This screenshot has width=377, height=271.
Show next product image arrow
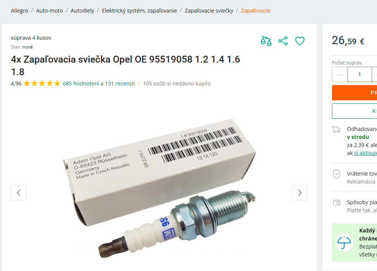tap(300, 193)
